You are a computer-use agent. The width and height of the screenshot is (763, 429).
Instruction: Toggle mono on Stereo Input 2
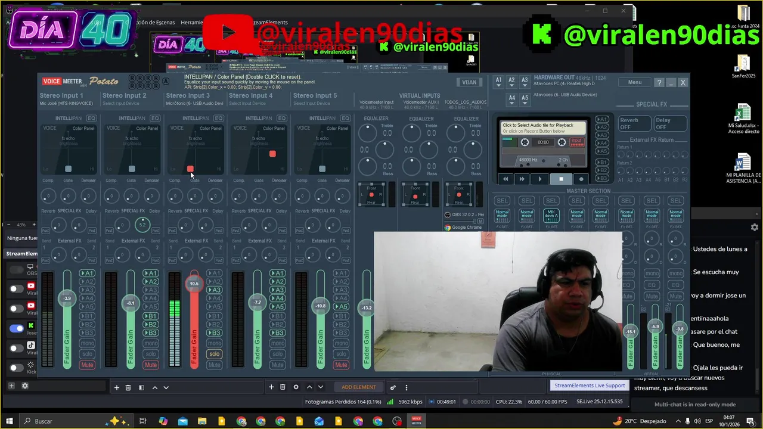coord(151,343)
